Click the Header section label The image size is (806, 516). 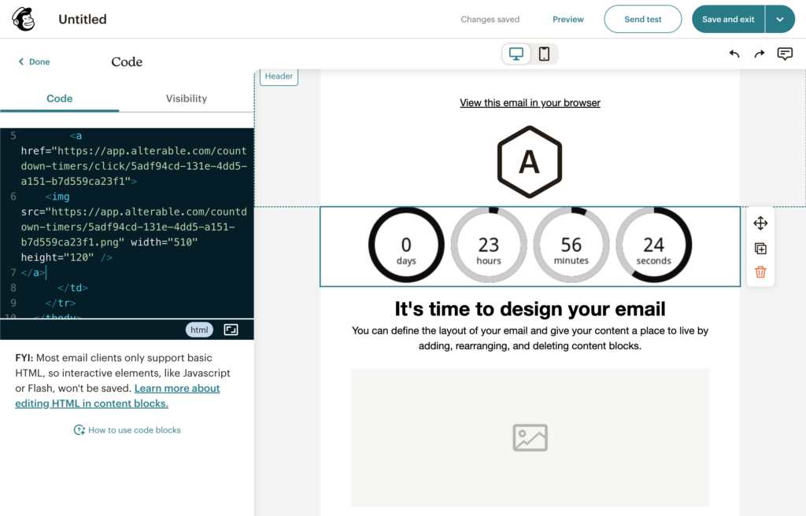coord(279,76)
